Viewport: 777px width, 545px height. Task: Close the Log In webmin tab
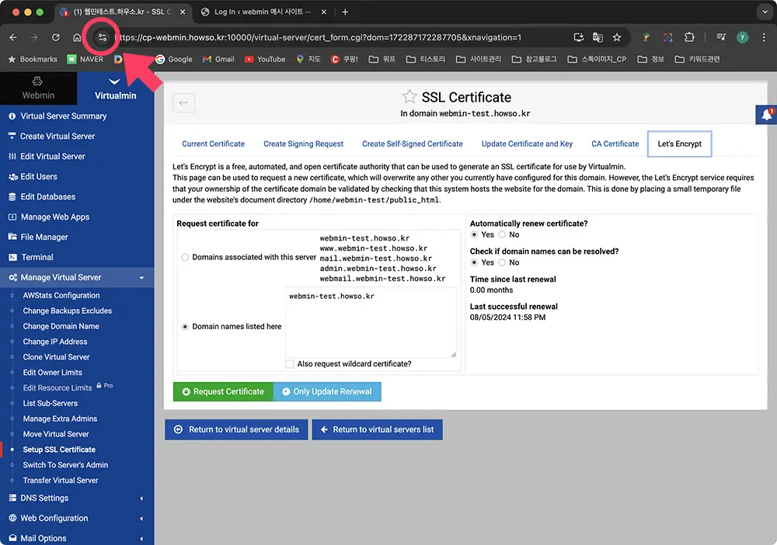323,12
